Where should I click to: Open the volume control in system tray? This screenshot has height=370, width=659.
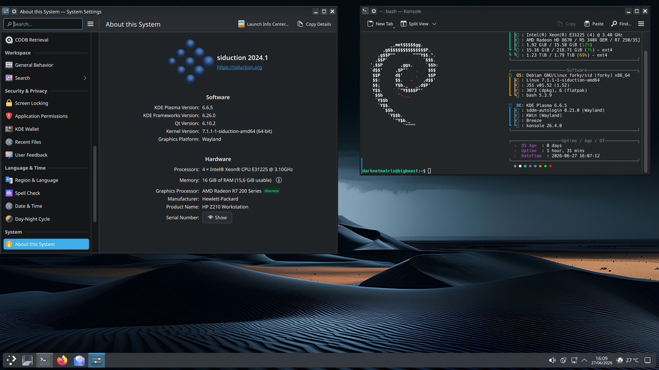coord(552,361)
